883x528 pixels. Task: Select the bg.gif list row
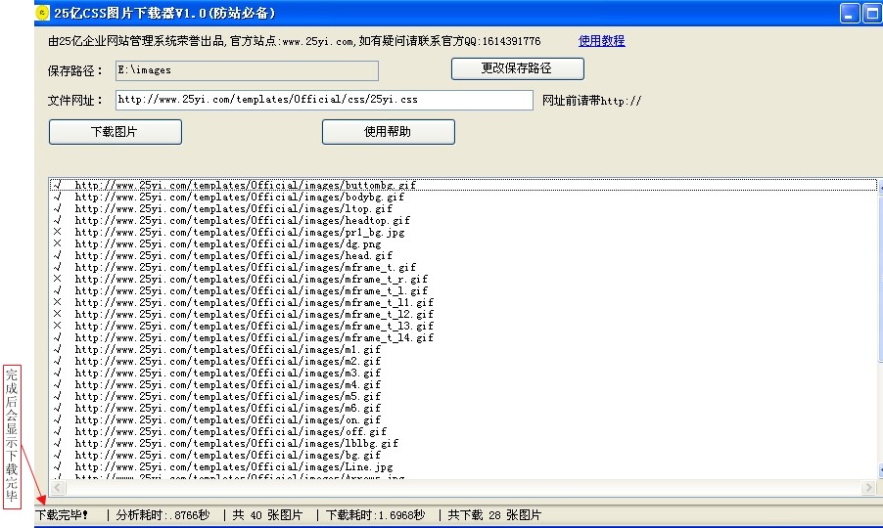point(463,456)
